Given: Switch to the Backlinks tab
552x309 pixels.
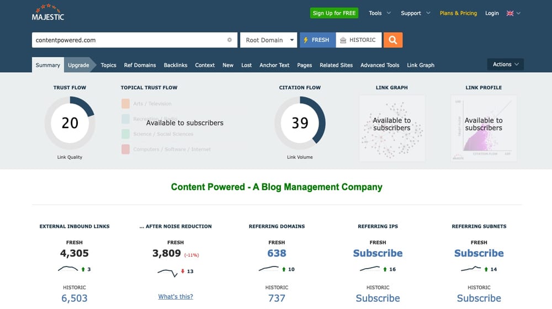Looking at the screenshot, I should 176,65.
